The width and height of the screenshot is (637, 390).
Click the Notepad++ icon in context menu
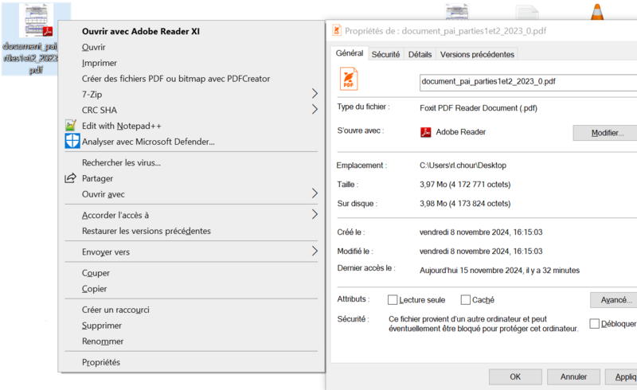72,126
